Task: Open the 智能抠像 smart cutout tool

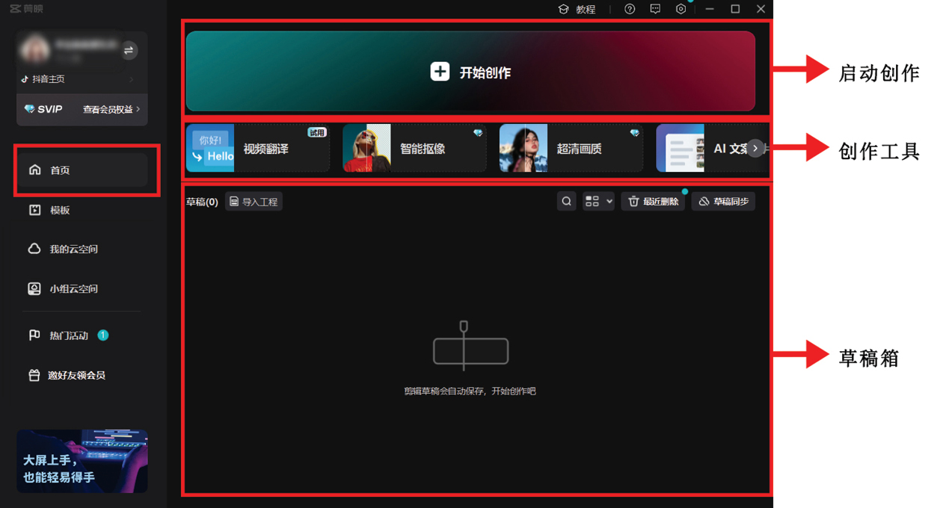Action: click(x=414, y=149)
